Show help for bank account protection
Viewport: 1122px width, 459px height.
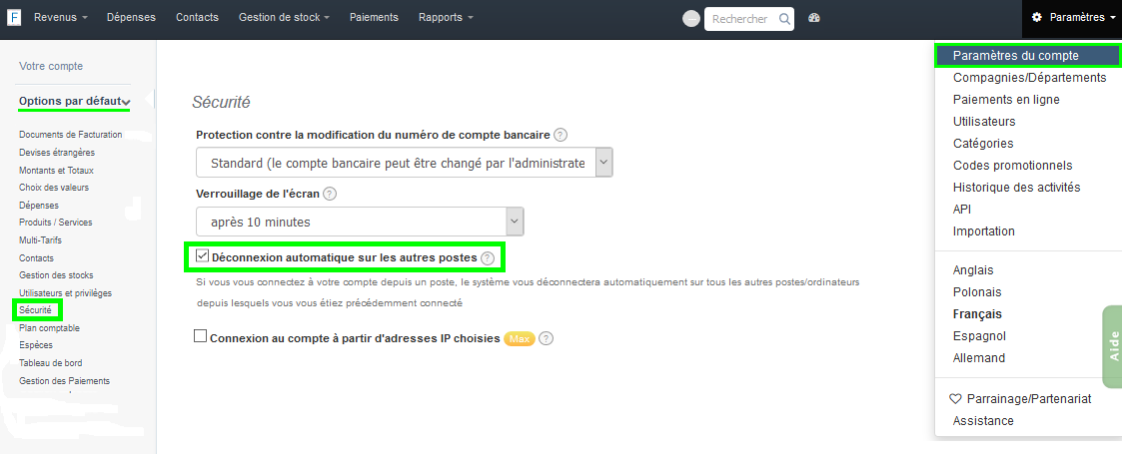point(561,135)
